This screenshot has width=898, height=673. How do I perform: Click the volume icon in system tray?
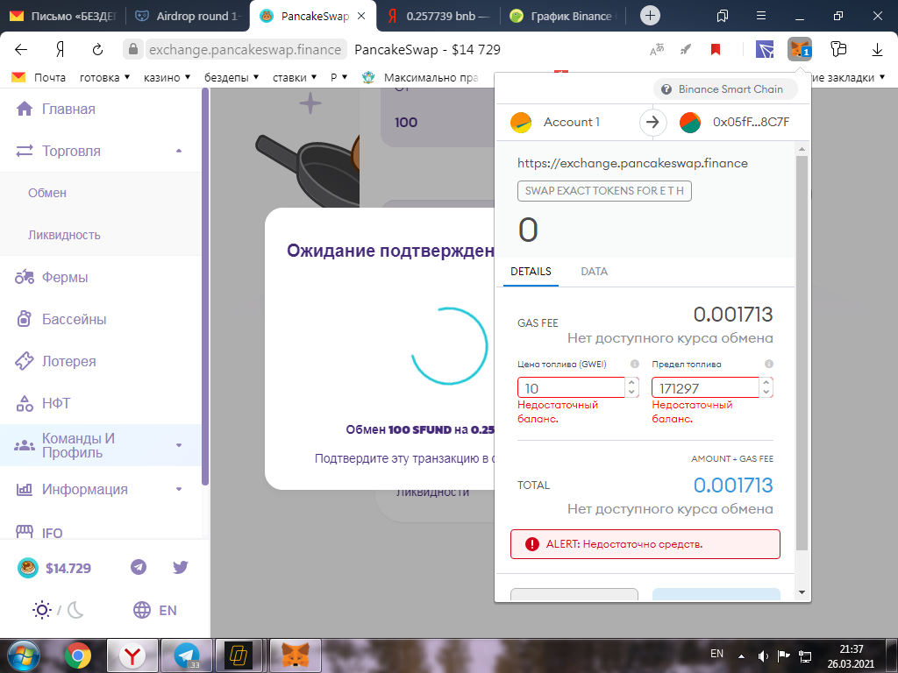pyautogui.click(x=763, y=655)
